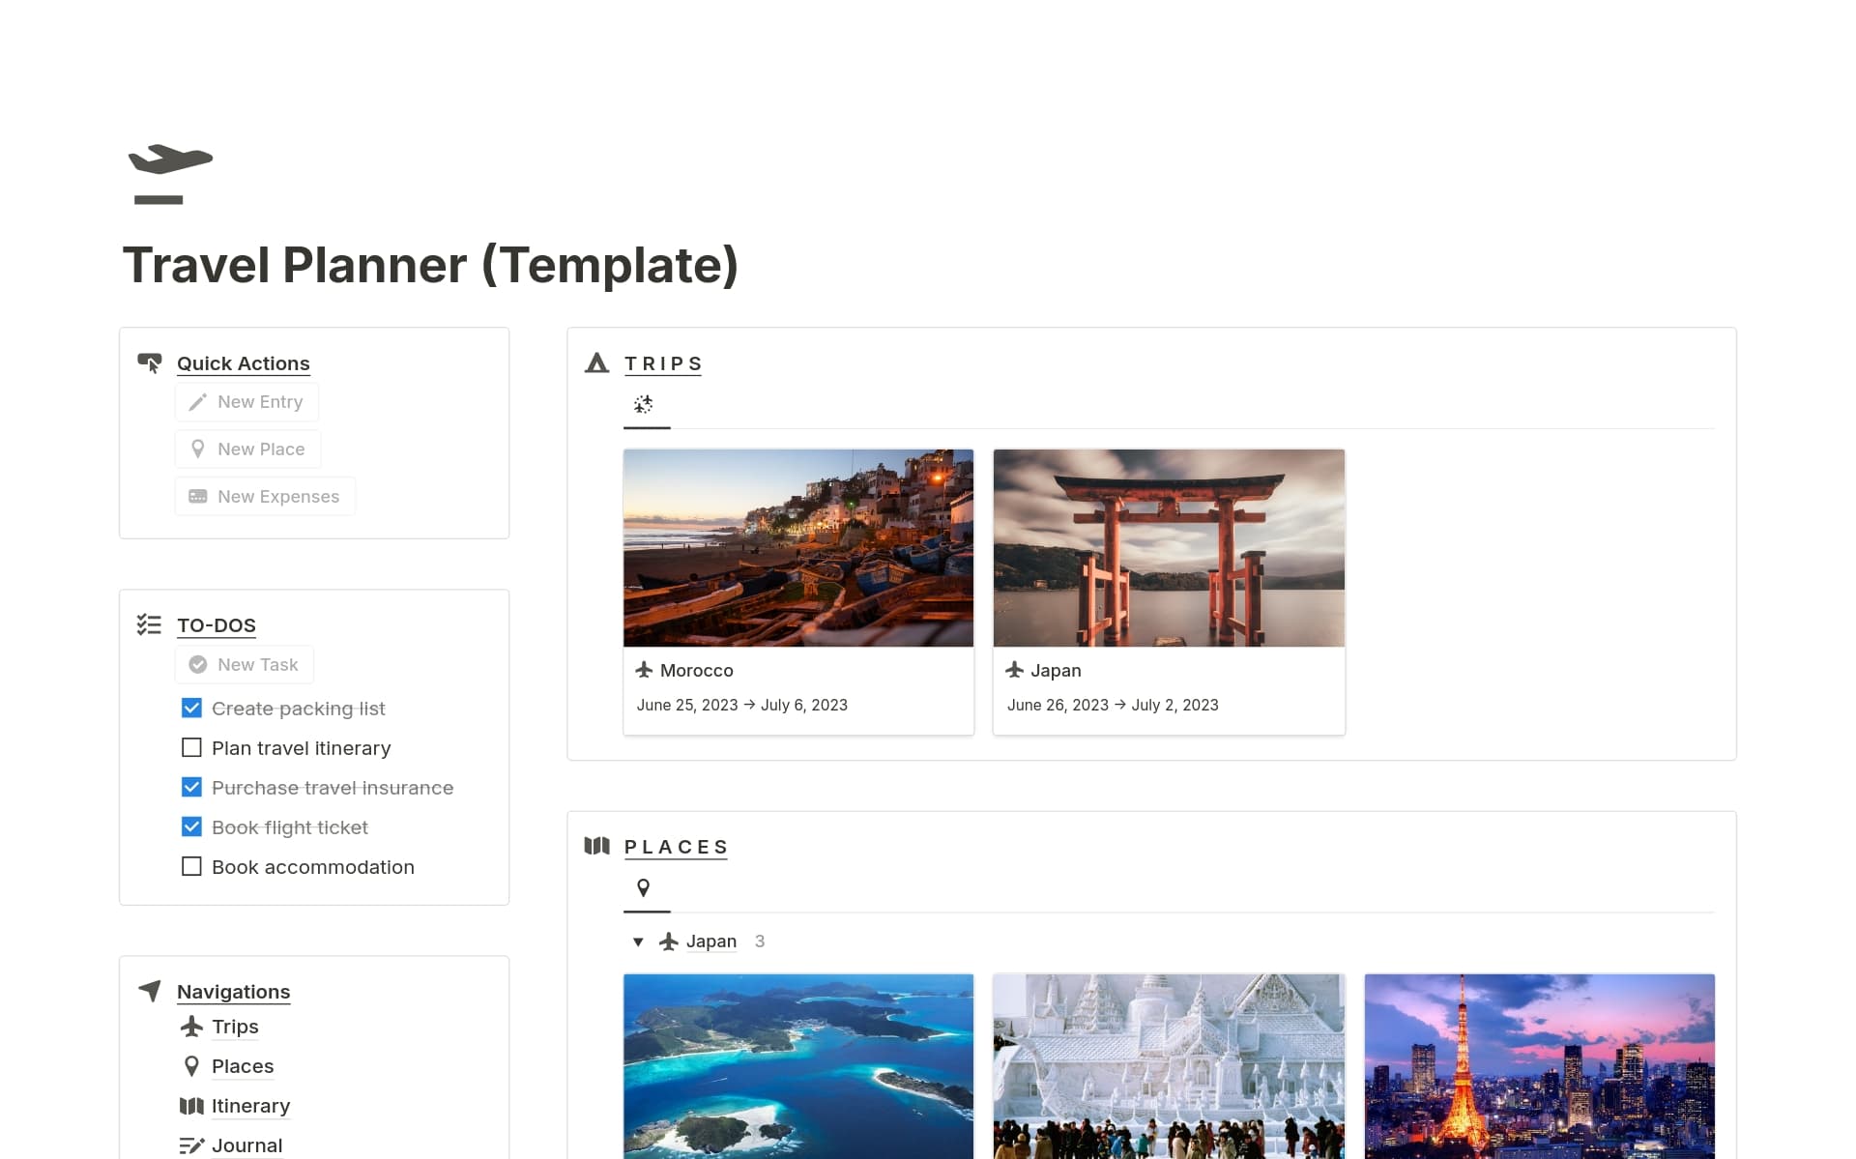Select the Trips airplane icon in Navigations
Image resolution: width=1856 pixels, height=1159 pixels.
point(190,1026)
